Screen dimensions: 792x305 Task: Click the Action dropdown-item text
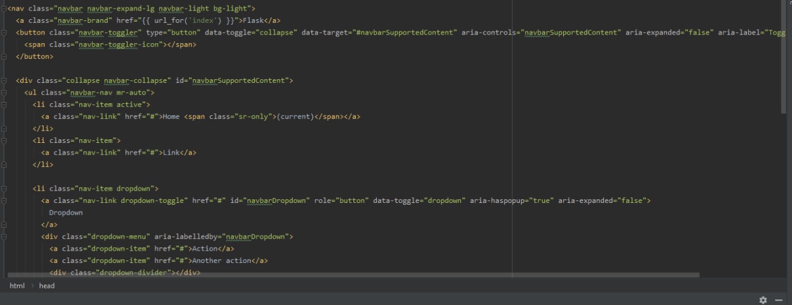[205, 248]
